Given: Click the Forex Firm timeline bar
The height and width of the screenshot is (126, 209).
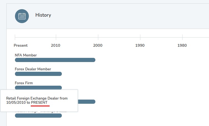Looking at the screenshot, I should pyautogui.click(x=38, y=88).
